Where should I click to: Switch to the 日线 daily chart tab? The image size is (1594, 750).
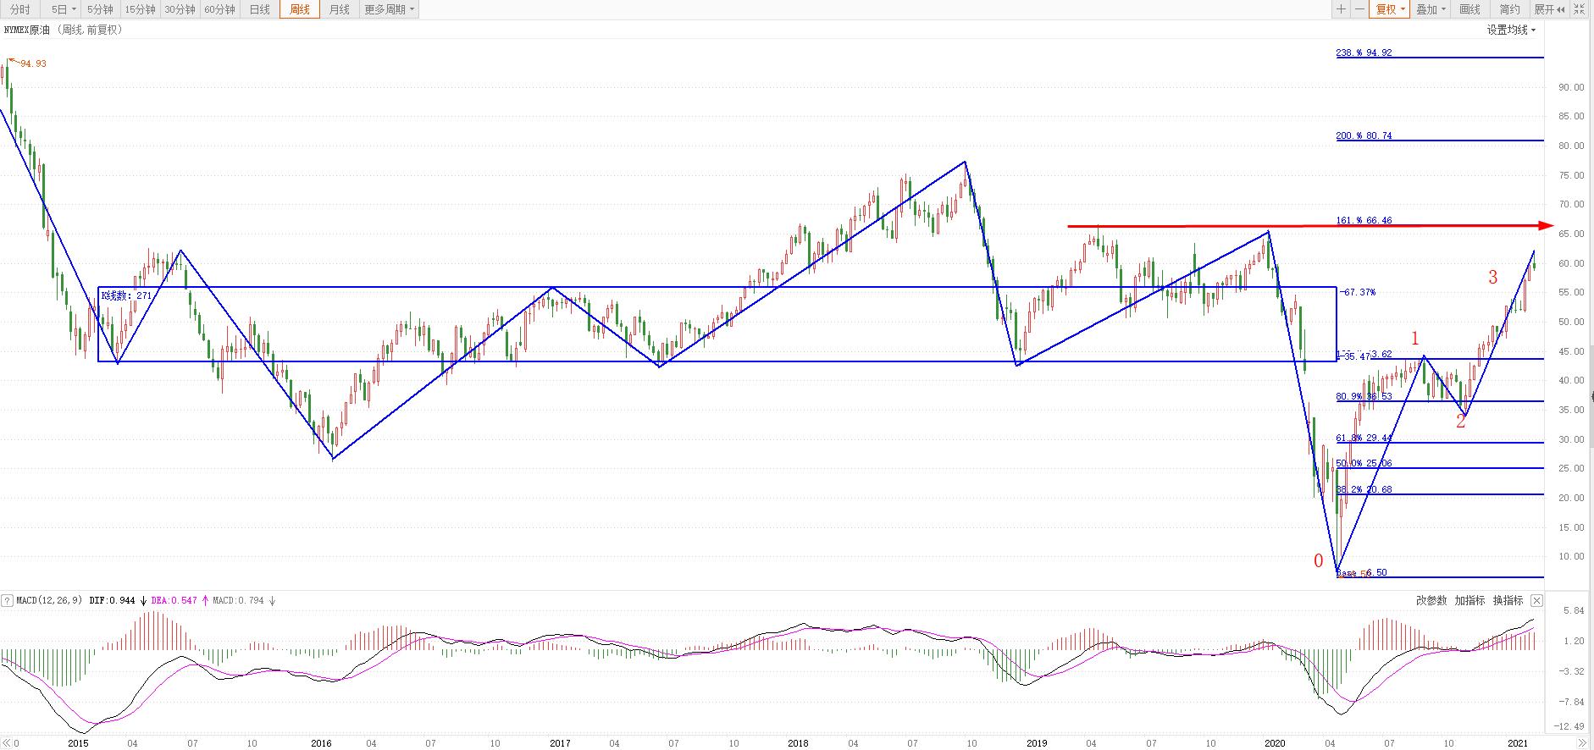[x=259, y=9]
